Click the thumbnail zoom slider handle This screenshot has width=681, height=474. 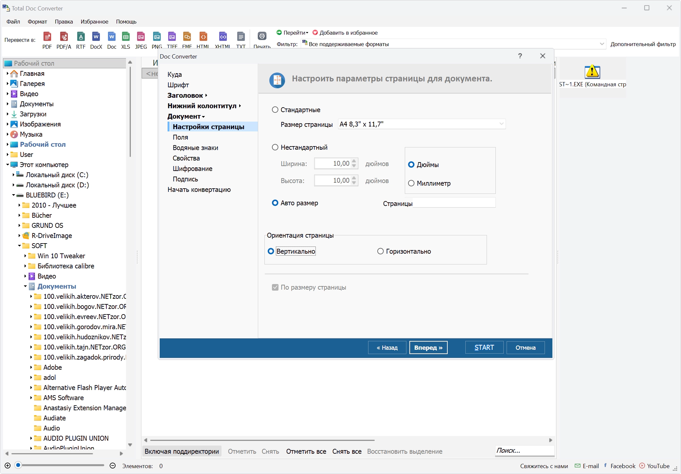click(x=18, y=465)
